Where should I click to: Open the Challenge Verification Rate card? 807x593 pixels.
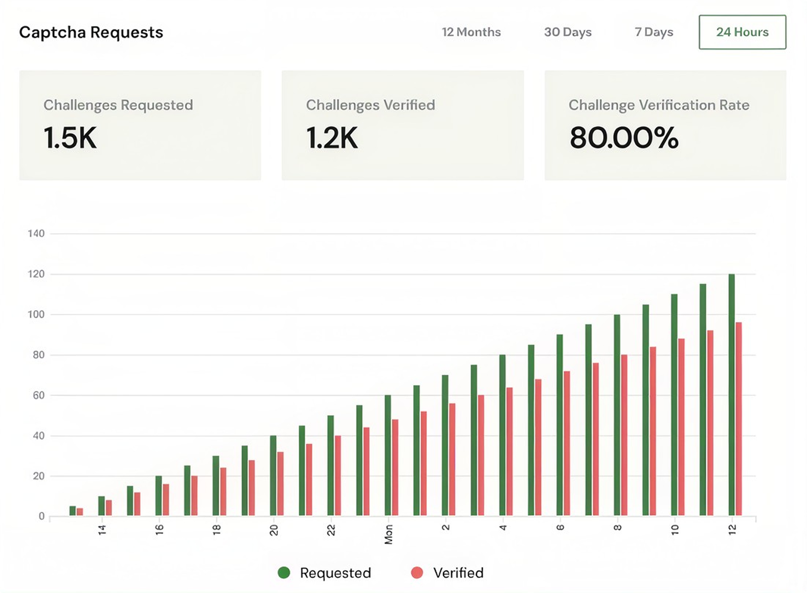point(665,125)
